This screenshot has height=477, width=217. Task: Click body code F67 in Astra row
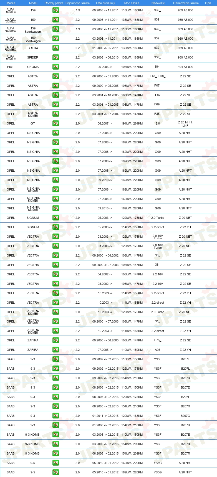[158, 95]
